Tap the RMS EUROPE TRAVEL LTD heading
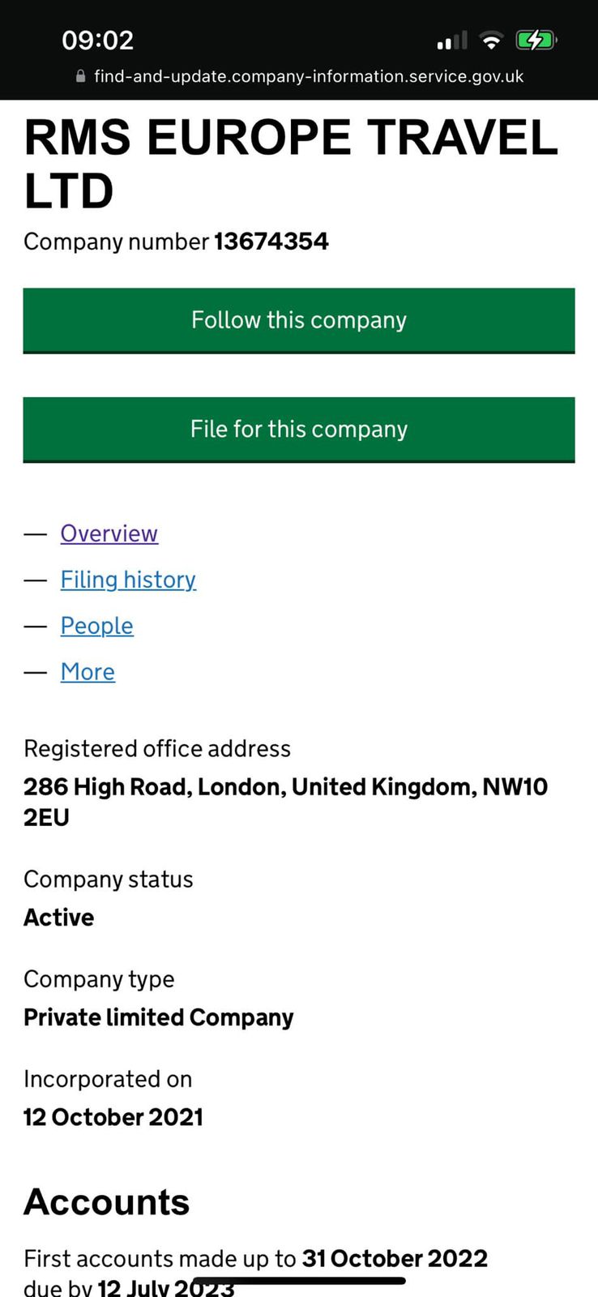598x1297 pixels. pyautogui.click(x=291, y=163)
